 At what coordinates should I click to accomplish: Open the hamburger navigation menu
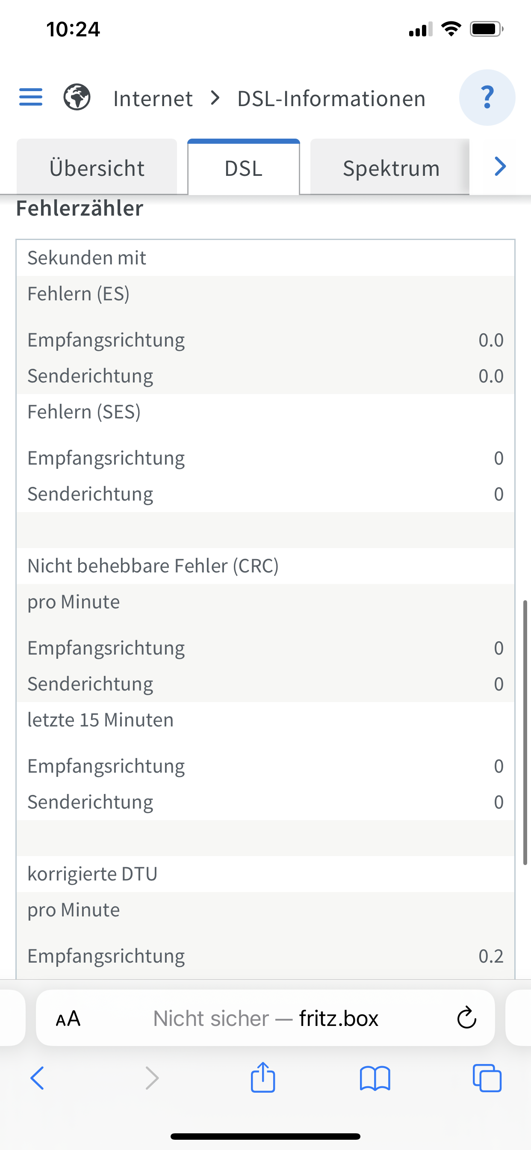(x=31, y=97)
